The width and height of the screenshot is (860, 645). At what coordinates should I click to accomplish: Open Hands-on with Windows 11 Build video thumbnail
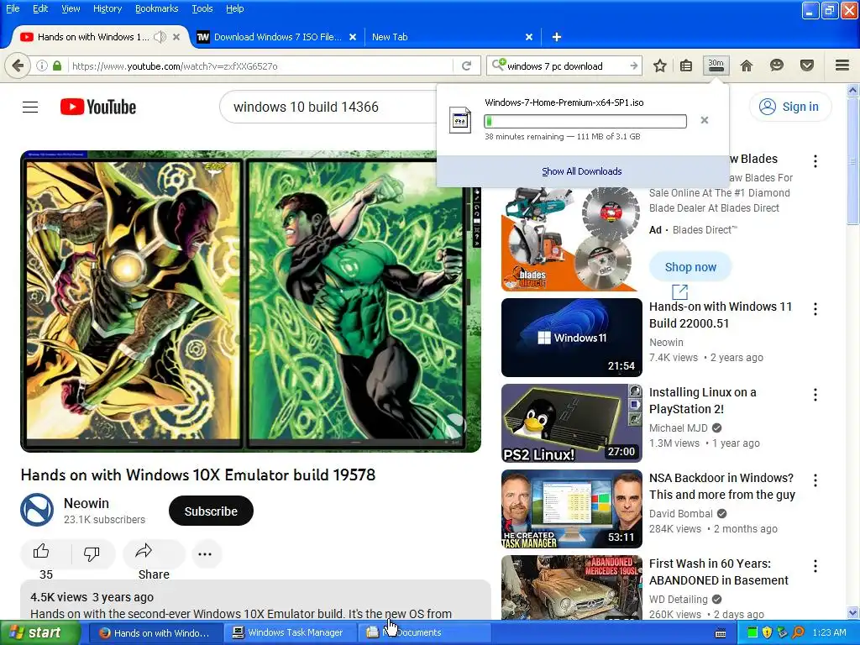(571, 338)
